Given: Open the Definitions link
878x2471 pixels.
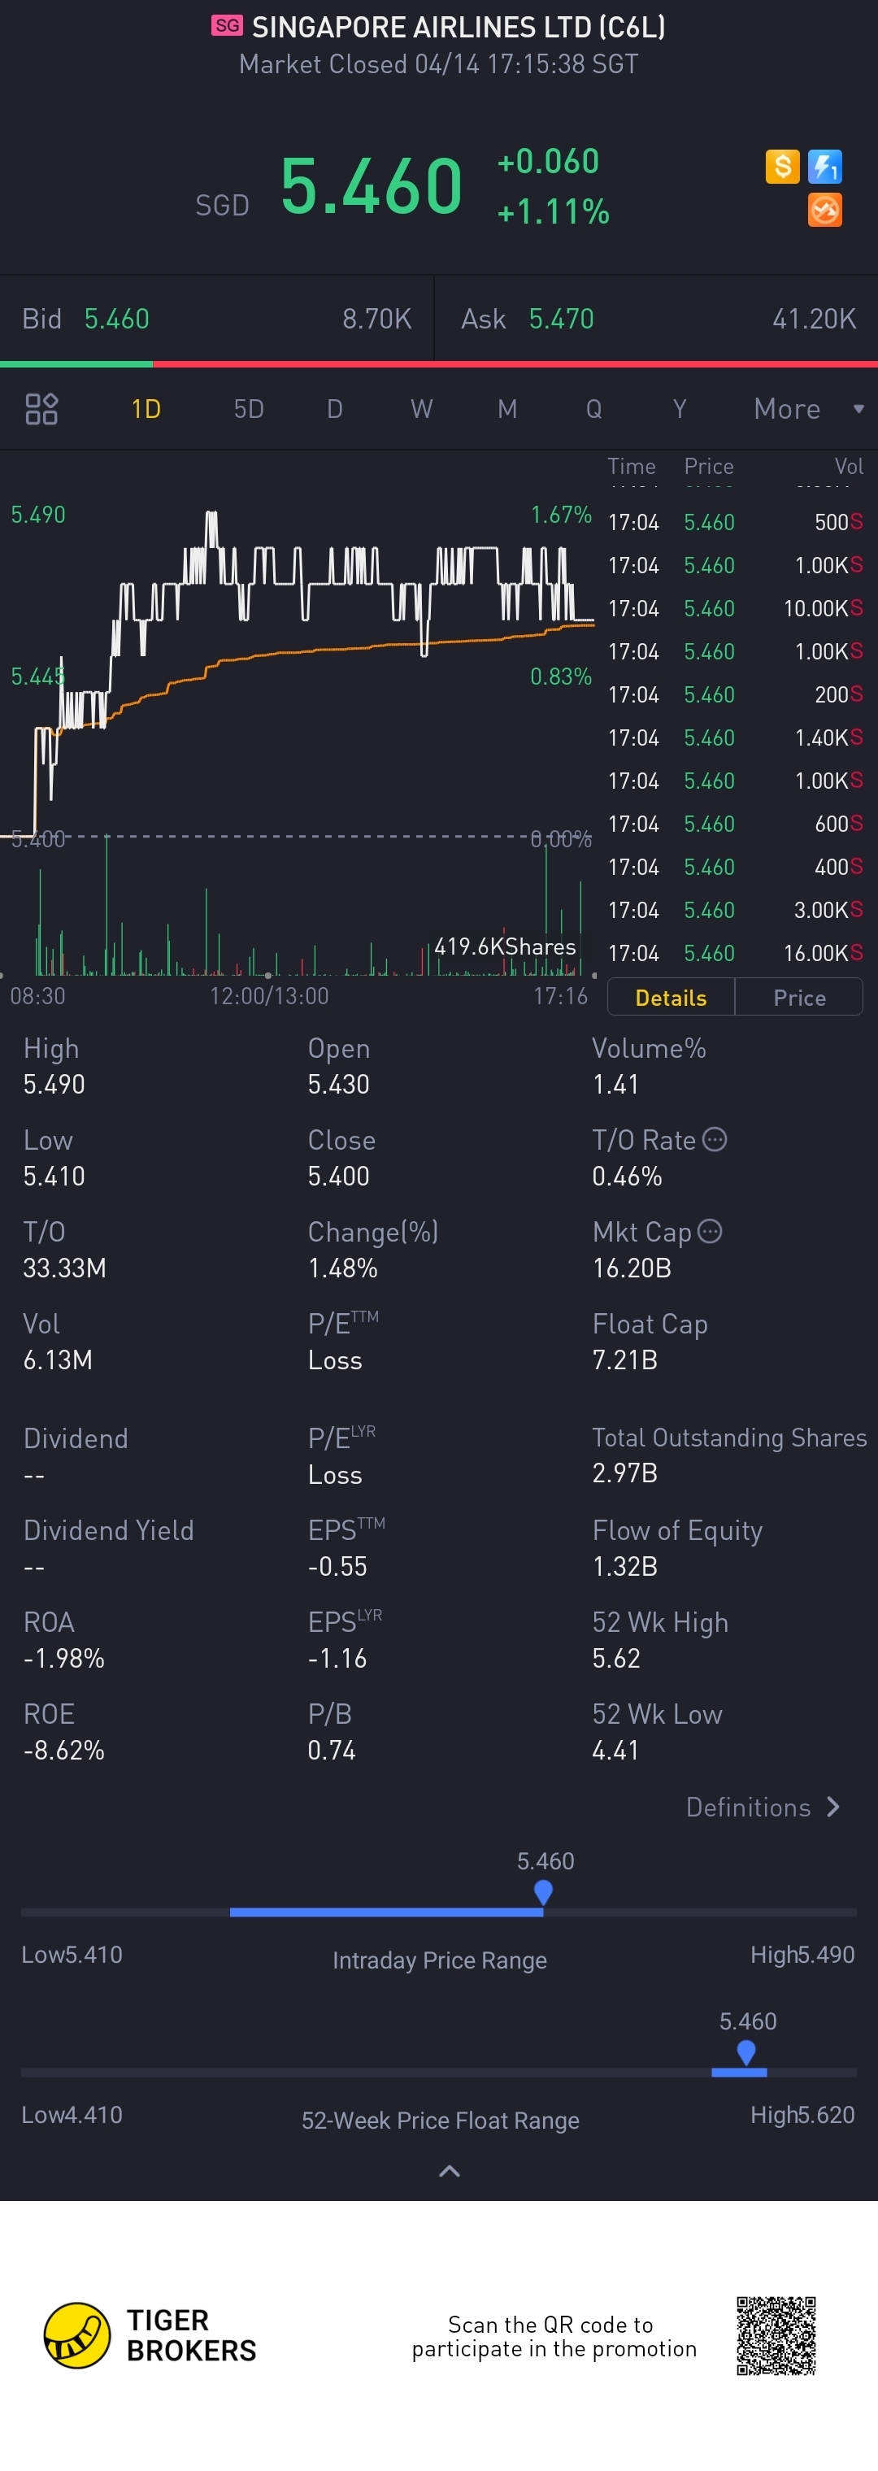Looking at the screenshot, I should (764, 1808).
